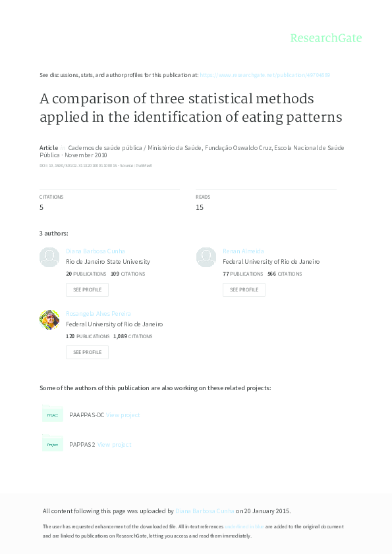Viewport: 392px width, 554px height.
Task: Open Rosangela Alves Pereira author link
Action: click(98, 313)
